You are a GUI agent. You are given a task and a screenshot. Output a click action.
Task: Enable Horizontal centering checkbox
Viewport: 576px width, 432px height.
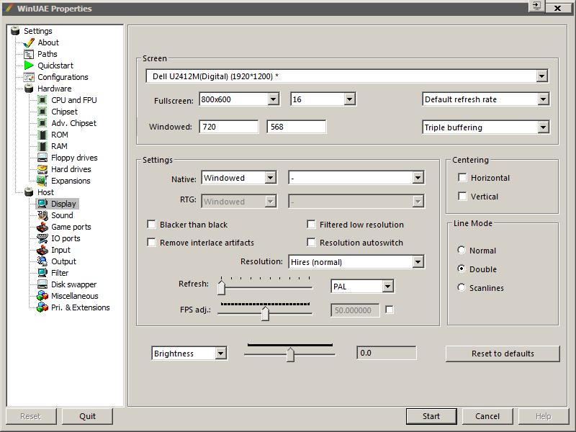click(462, 178)
